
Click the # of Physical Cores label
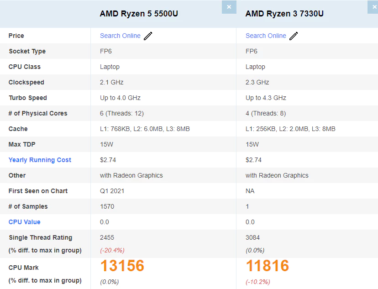[38, 113]
